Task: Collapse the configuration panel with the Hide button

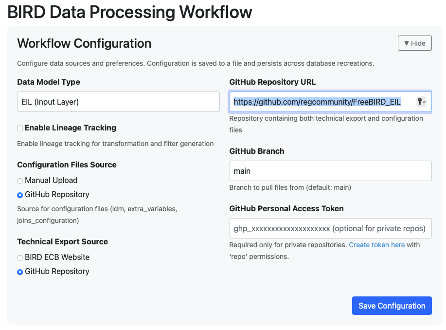Action: (414, 43)
